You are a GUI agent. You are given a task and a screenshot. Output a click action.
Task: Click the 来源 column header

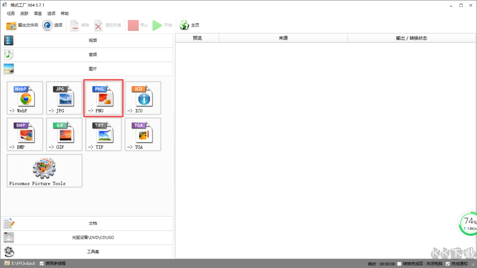[283, 38]
